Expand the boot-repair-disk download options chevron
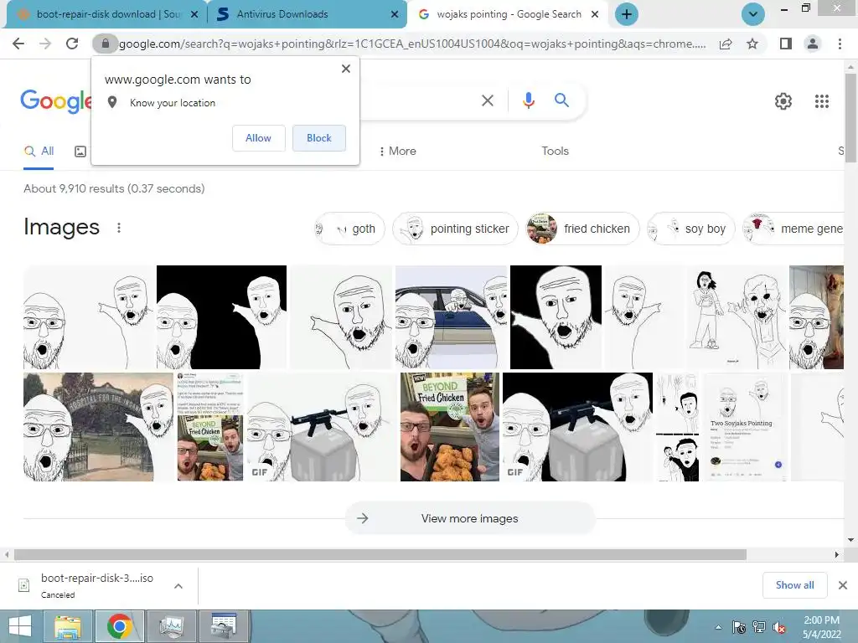 point(178,586)
